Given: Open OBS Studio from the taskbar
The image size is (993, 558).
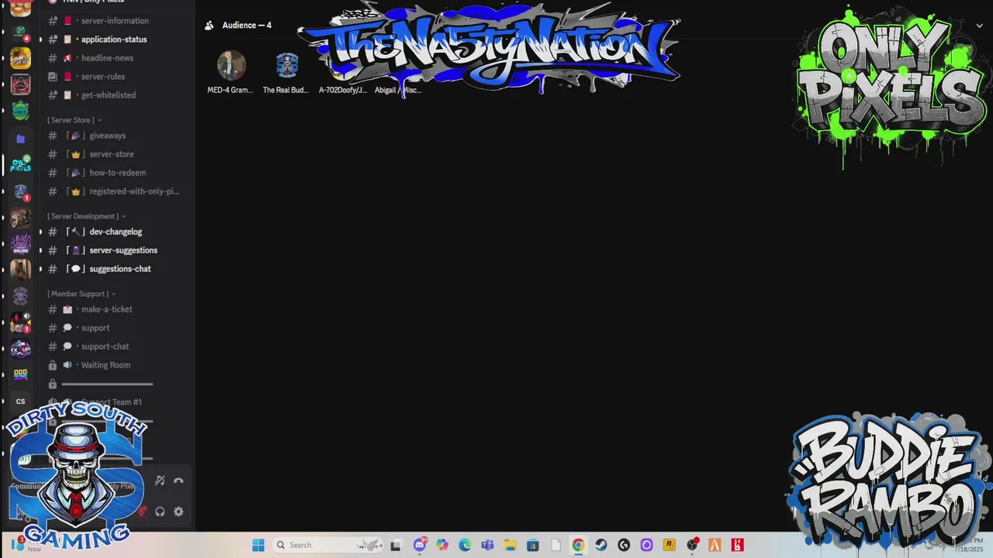Looking at the screenshot, I should (692, 546).
